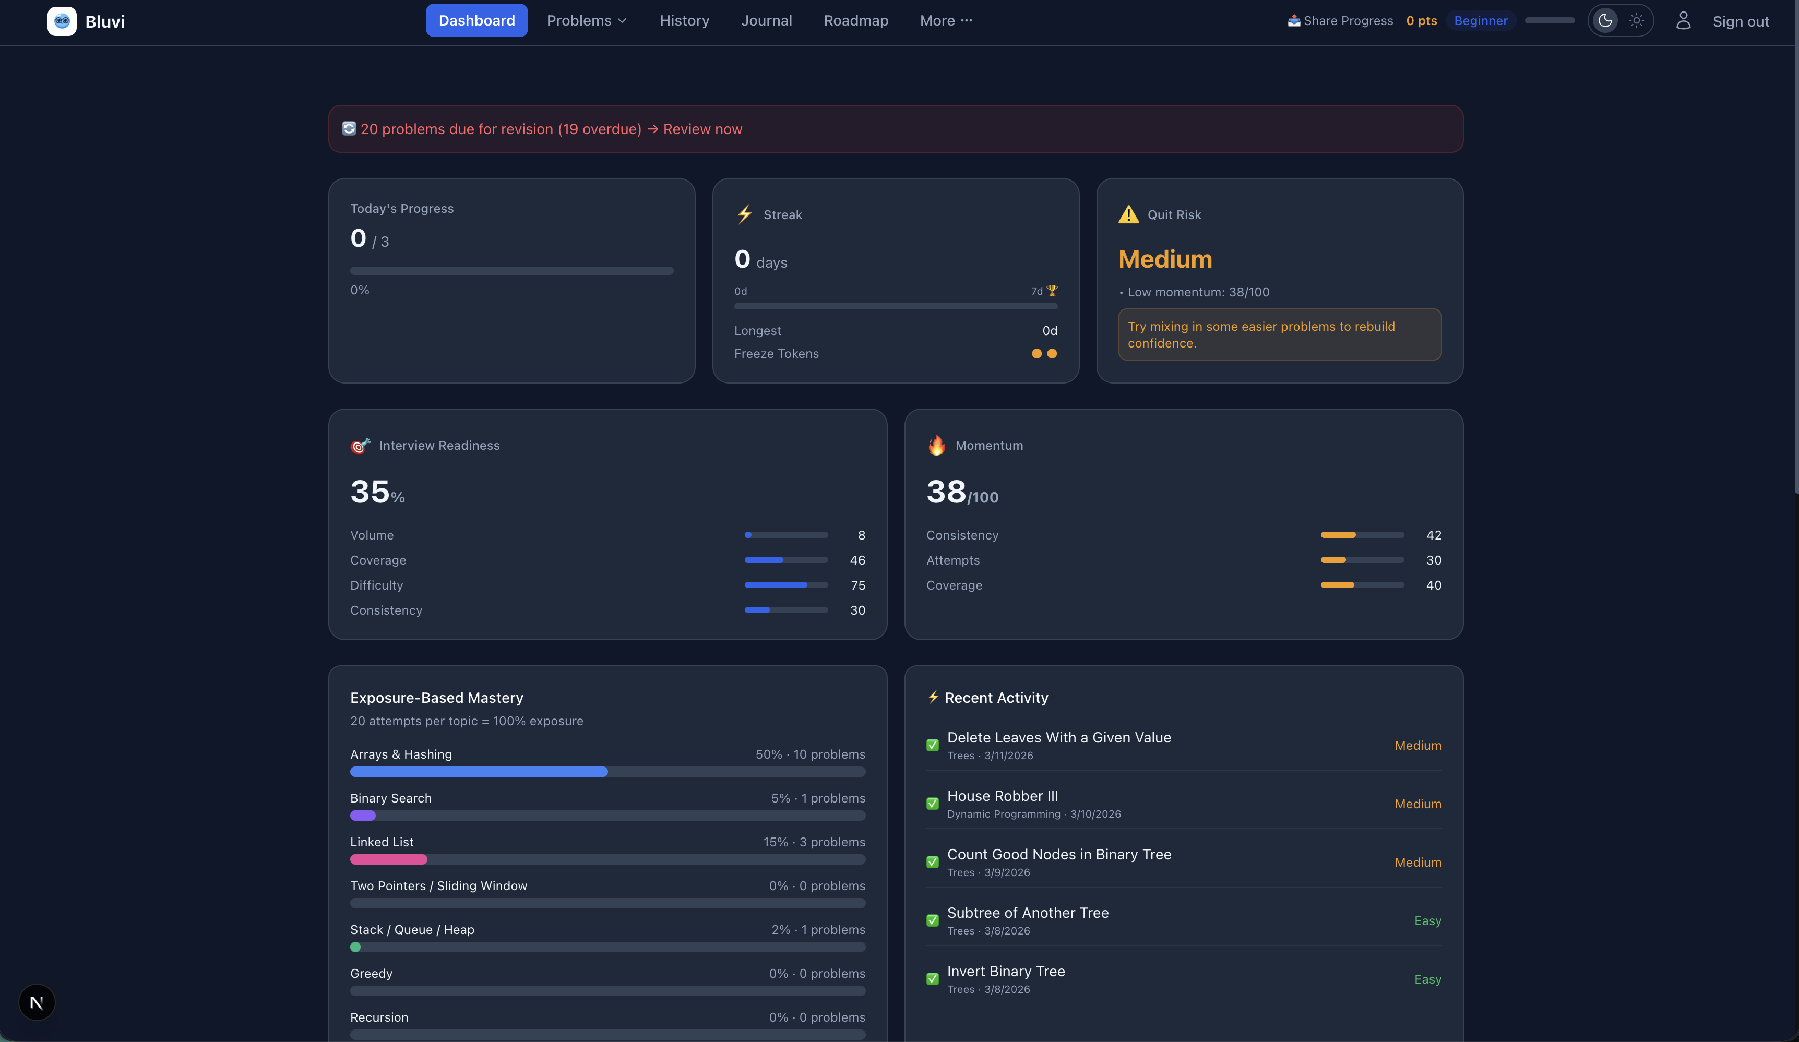Screen dimensions: 1799x1042
Task: Click the Quit Risk warning triangle icon
Action: [x=1128, y=214]
